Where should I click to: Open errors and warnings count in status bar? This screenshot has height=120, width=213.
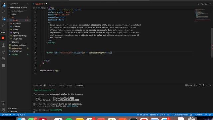(x=21, y=115)
